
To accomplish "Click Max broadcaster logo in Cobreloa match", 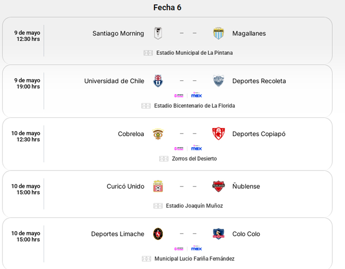I will (196, 148).
